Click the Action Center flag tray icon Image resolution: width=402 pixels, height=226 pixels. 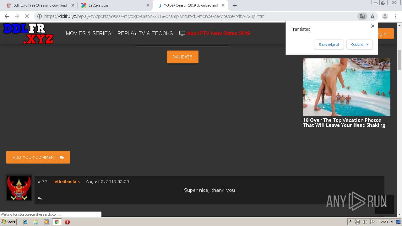372,222
